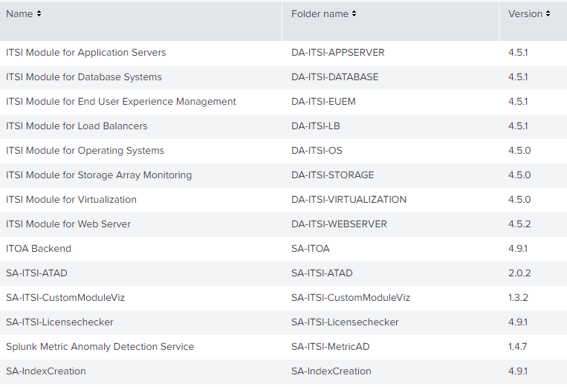Click version 4.5.1 in Application Servers row
The height and width of the screenshot is (387, 567).
pyautogui.click(x=518, y=53)
